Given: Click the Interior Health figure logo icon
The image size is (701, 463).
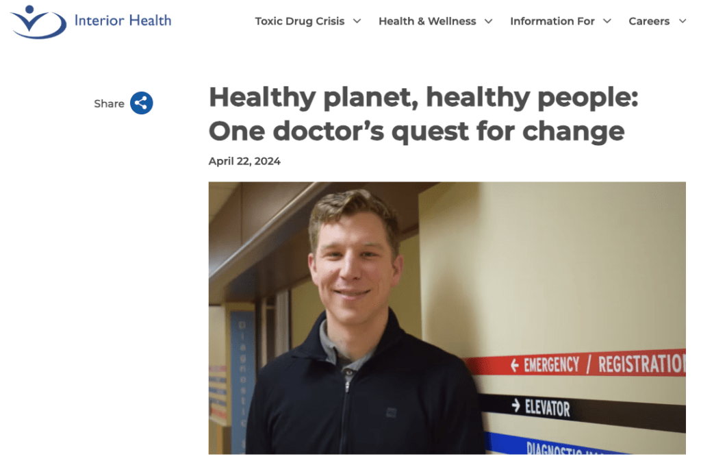Looking at the screenshot, I should (38, 21).
